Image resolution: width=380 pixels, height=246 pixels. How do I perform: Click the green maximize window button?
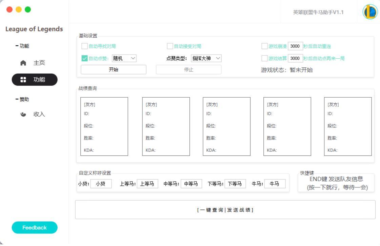(x=28, y=9)
